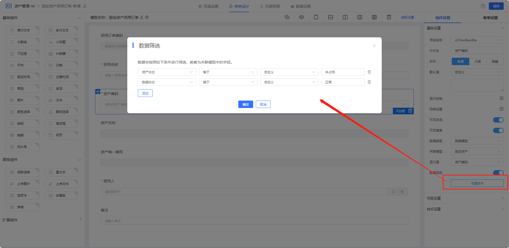Expand the 校验设置 section
Viewport: 509px width, 248px height.
tap(466, 198)
